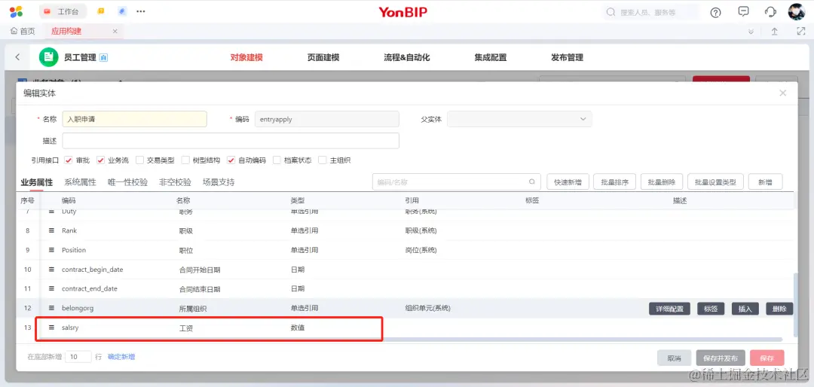Click drag handle icon of salsry row

[51, 328]
